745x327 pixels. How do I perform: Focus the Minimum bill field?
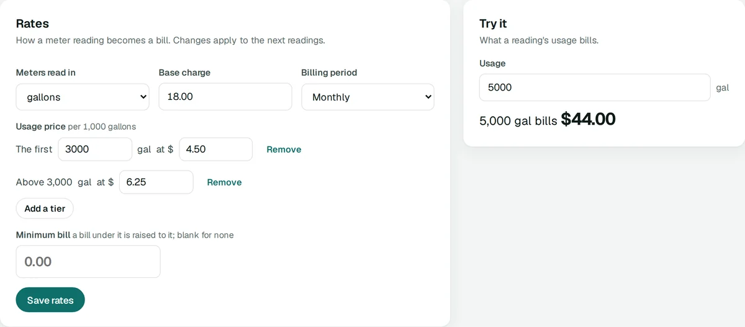click(88, 261)
